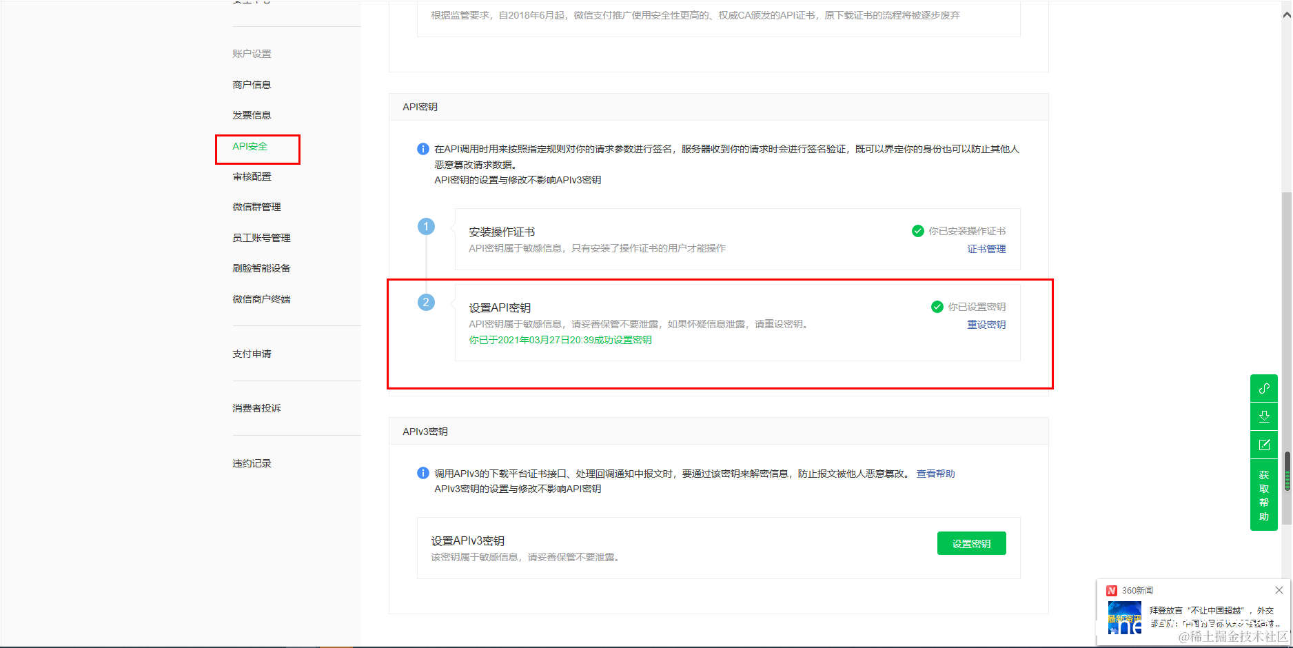
Task: Click 重设密钥 to reset the API key
Action: click(x=986, y=324)
